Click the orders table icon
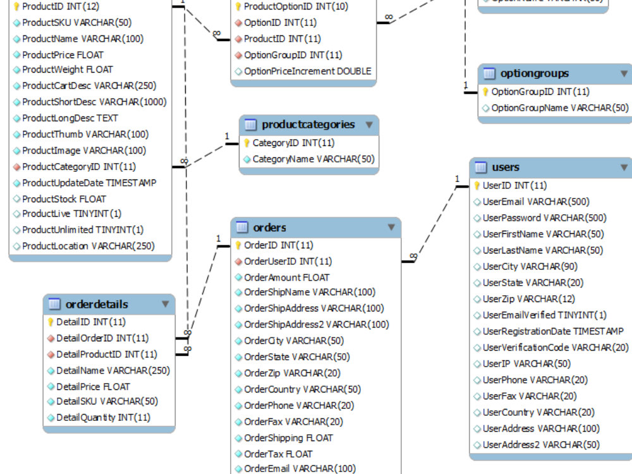Image resolution: width=632 pixels, height=474 pixels. (x=242, y=228)
